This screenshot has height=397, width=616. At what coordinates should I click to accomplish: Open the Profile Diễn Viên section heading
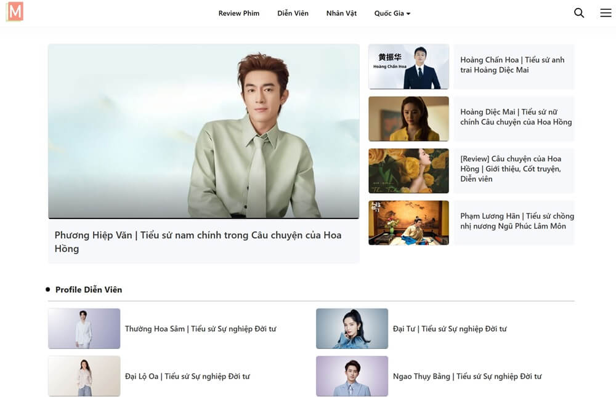pos(89,289)
